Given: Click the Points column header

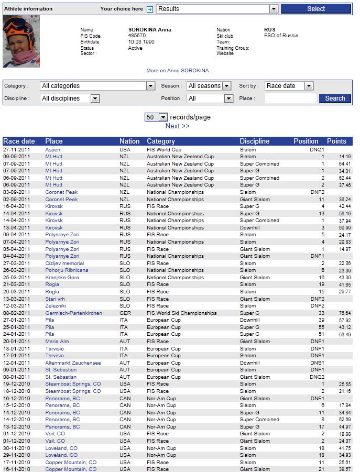Looking at the screenshot, I should [x=336, y=141].
